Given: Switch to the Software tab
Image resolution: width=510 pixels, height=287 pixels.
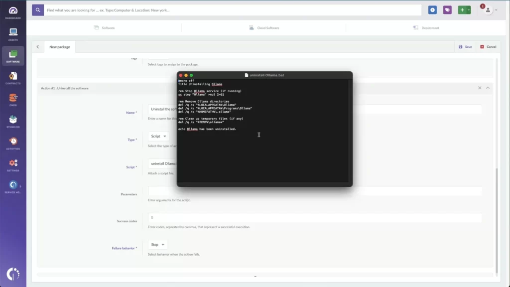Looking at the screenshot, I should pyautogui.click(x=105, y=28).
